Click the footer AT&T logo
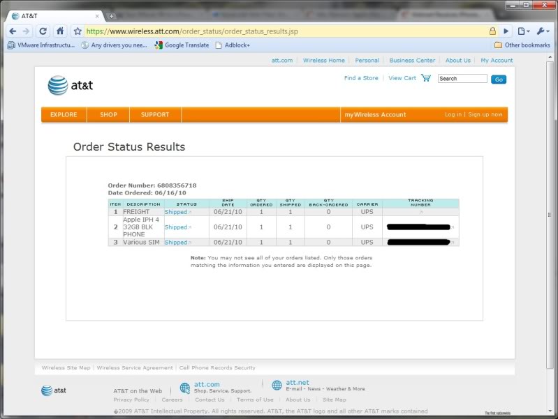 [x=53, y=390]
